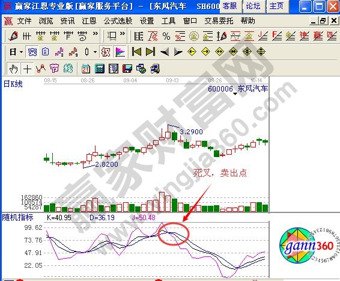Click the red step chart 9 icon
This screenshot has width=340, height=281.
pyautogui.click(x=73, y=52)
